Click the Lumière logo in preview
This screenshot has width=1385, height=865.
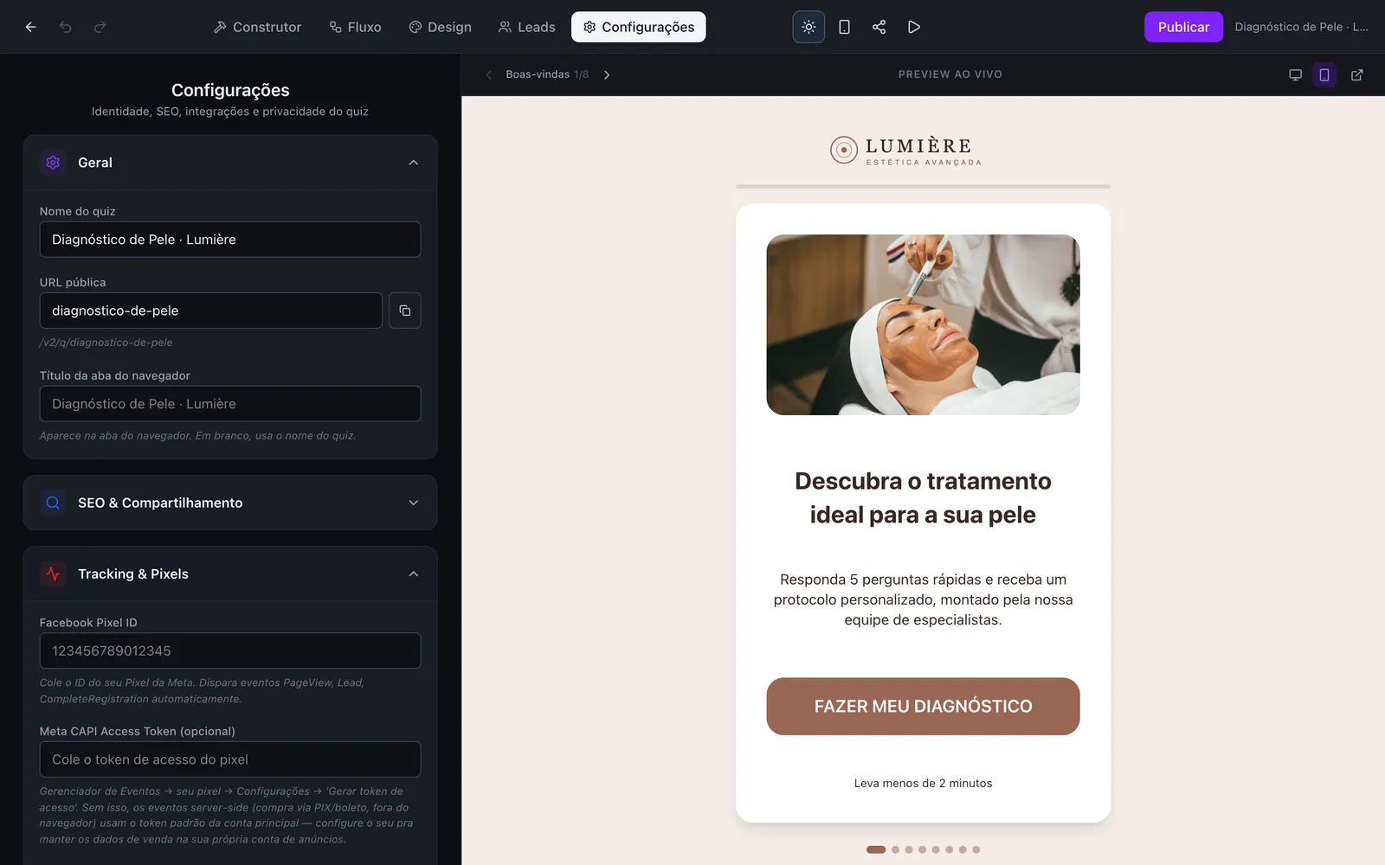(x=905, y=151)
